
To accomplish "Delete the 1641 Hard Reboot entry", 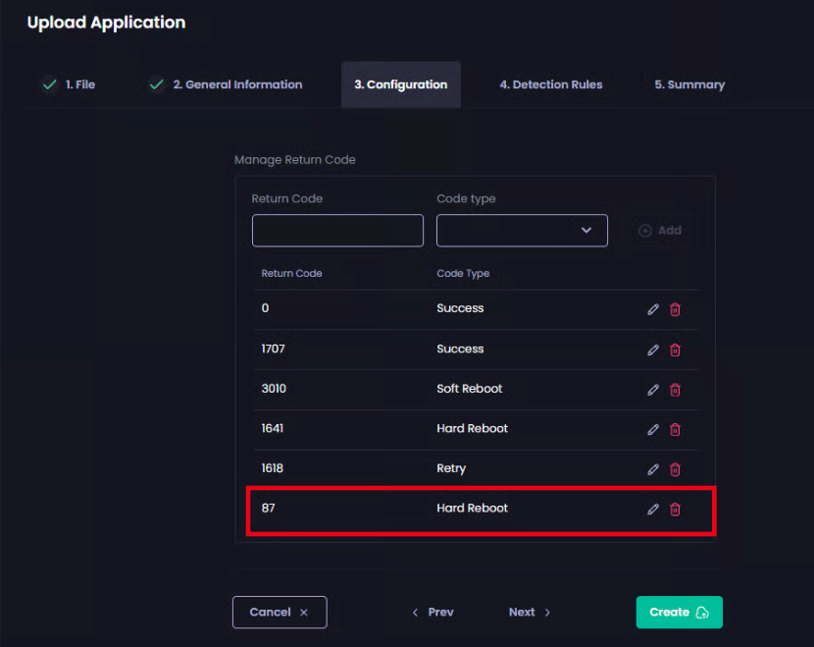I will click(675, 429).
